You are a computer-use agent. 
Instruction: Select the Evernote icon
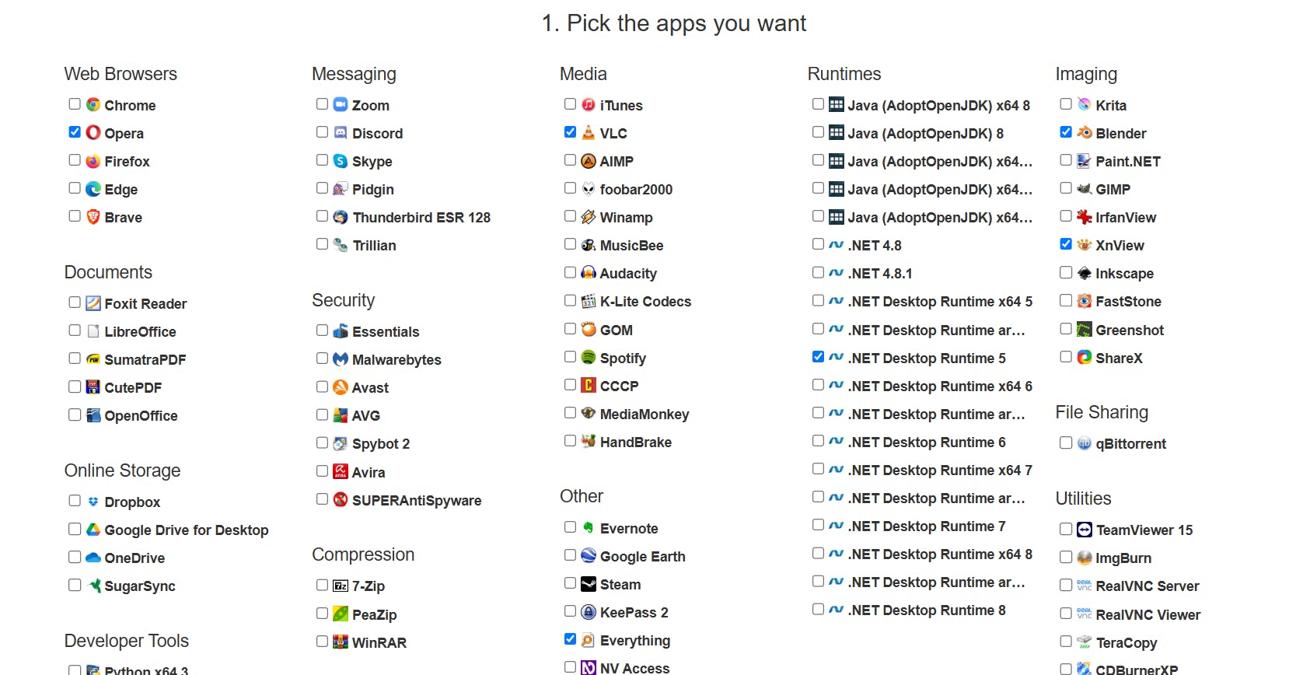click(x=589, y=528)
